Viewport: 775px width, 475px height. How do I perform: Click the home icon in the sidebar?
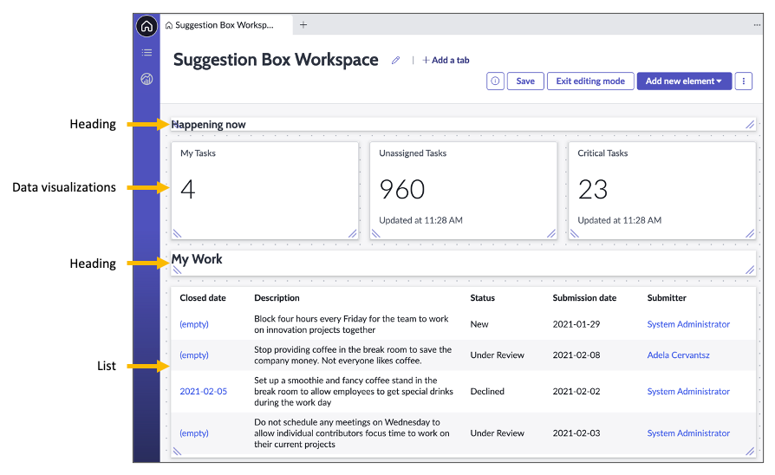click(147, 26)
